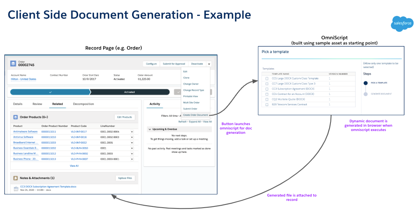415x212 pixels.
Task: Click the checkmark on the completed path stage
Action: coord(50,92)
